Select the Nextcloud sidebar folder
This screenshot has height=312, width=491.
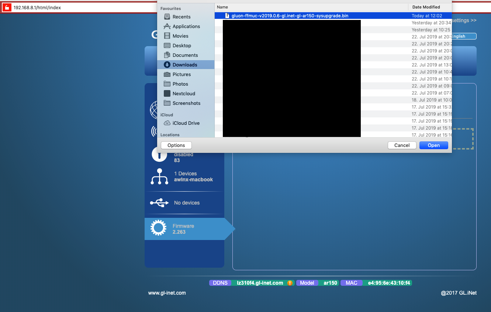(x=183, y=93)
